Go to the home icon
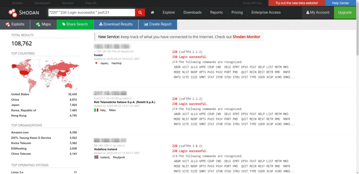 pos(152,13)
